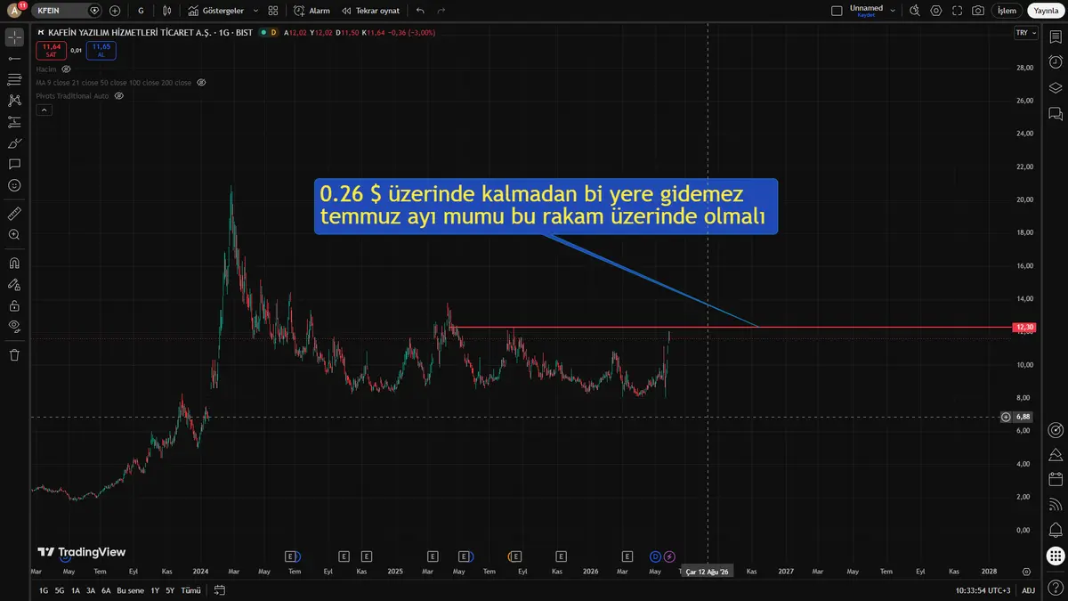
Task: Hide all drawings with eye icon
Action: (14, 327)
